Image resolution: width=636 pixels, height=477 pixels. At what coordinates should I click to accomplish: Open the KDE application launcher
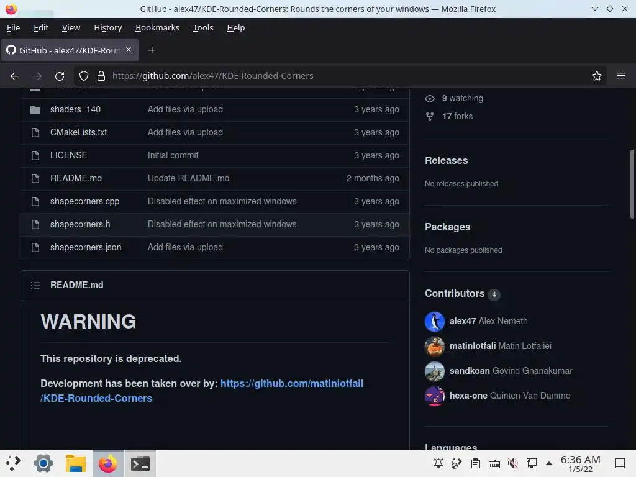(14, 463)
